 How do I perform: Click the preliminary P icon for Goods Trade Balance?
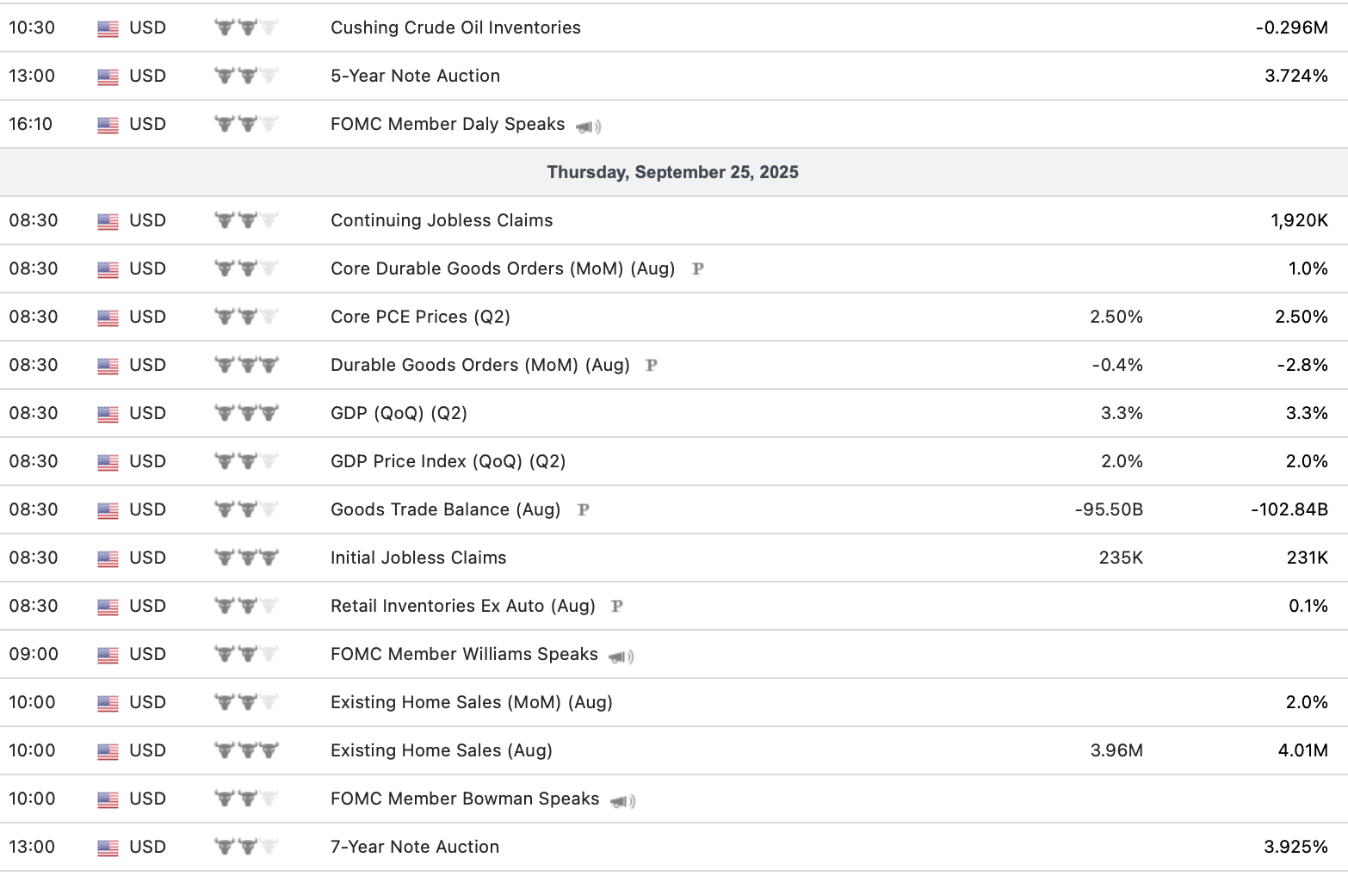tap(583, 509)
